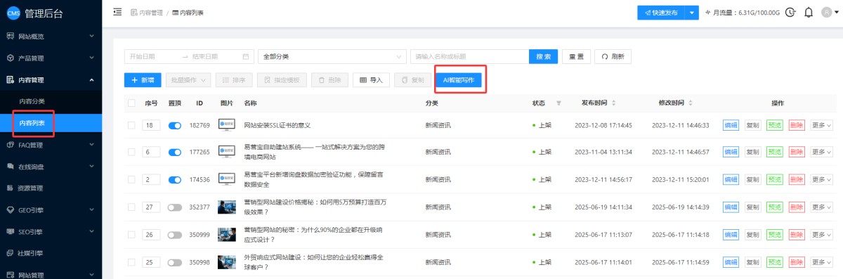
Task: Enable the pin toggle for ID 350999
Action: (x=175, y=234)
